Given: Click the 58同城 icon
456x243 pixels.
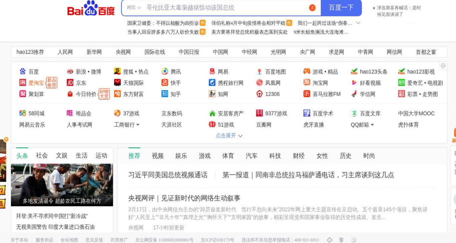Looking at the screenshot, I should [23, 113].
